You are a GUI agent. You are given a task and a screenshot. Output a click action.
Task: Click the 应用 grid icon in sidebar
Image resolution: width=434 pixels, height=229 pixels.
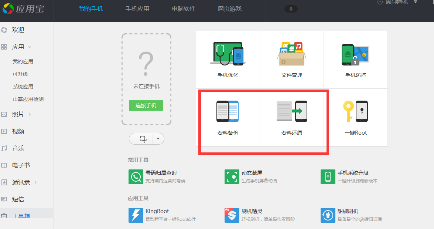coord(4,47)
